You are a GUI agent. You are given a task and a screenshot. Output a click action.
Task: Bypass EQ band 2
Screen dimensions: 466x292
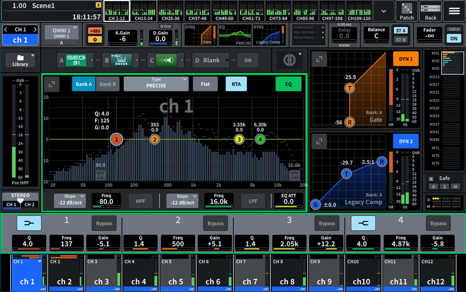216,223
